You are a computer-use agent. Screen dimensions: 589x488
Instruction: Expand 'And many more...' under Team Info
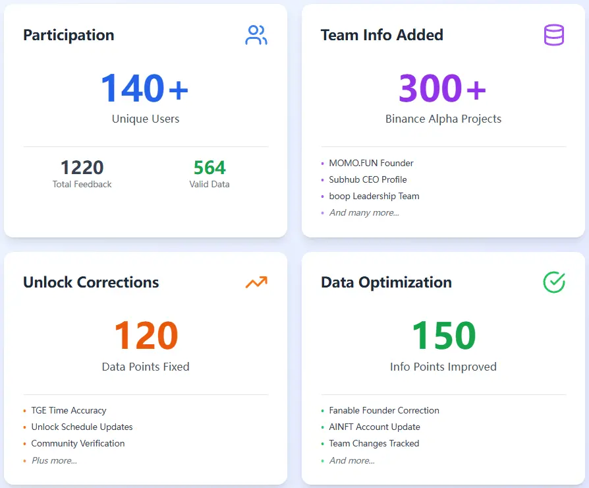click(364, 212)
